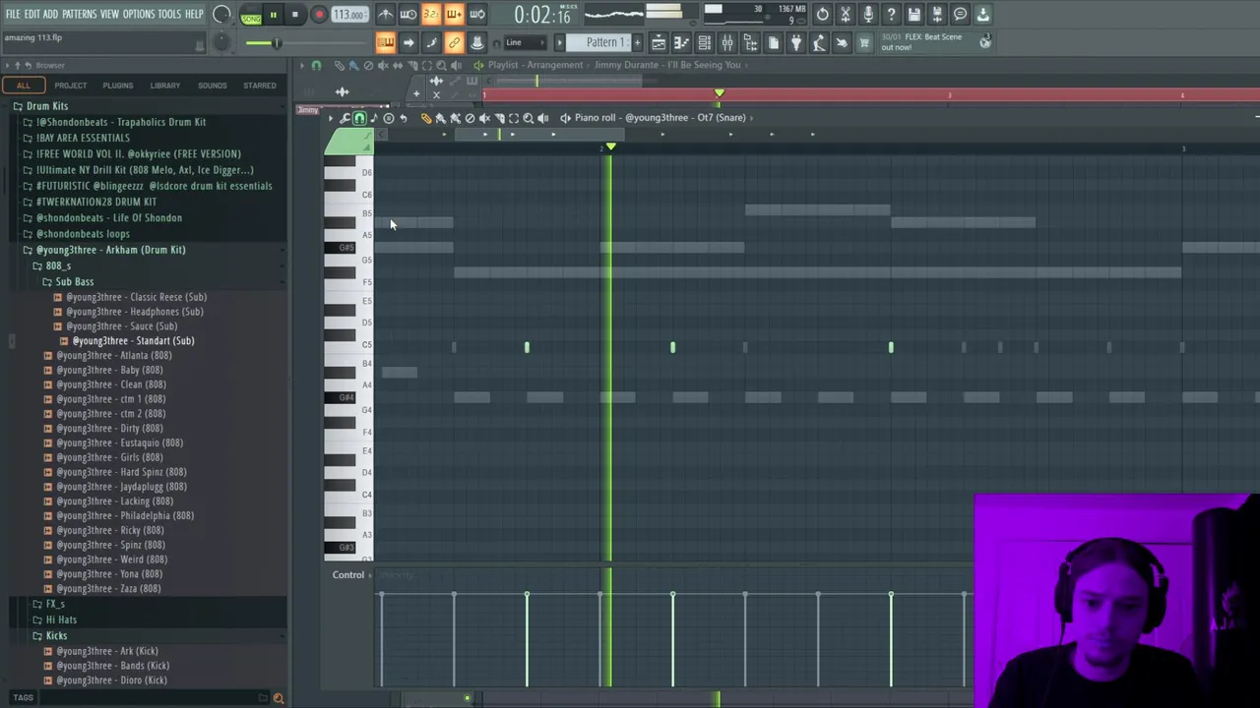Open the TOOLS menu
The height and width of the screenshot is (708, 1260).
[x=169, y=14]
